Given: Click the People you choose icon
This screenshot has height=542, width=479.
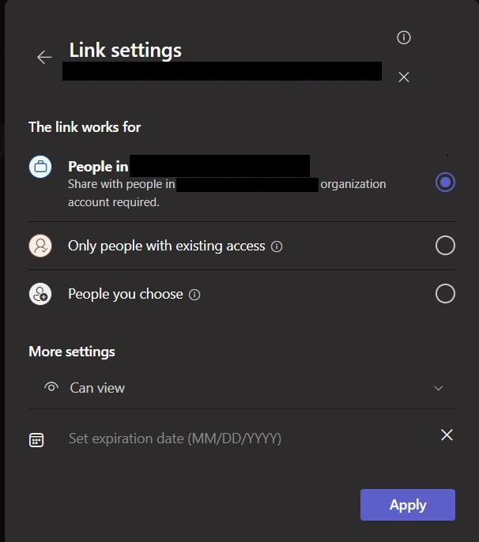Looking at the screenshot, I should click(40, 294).
